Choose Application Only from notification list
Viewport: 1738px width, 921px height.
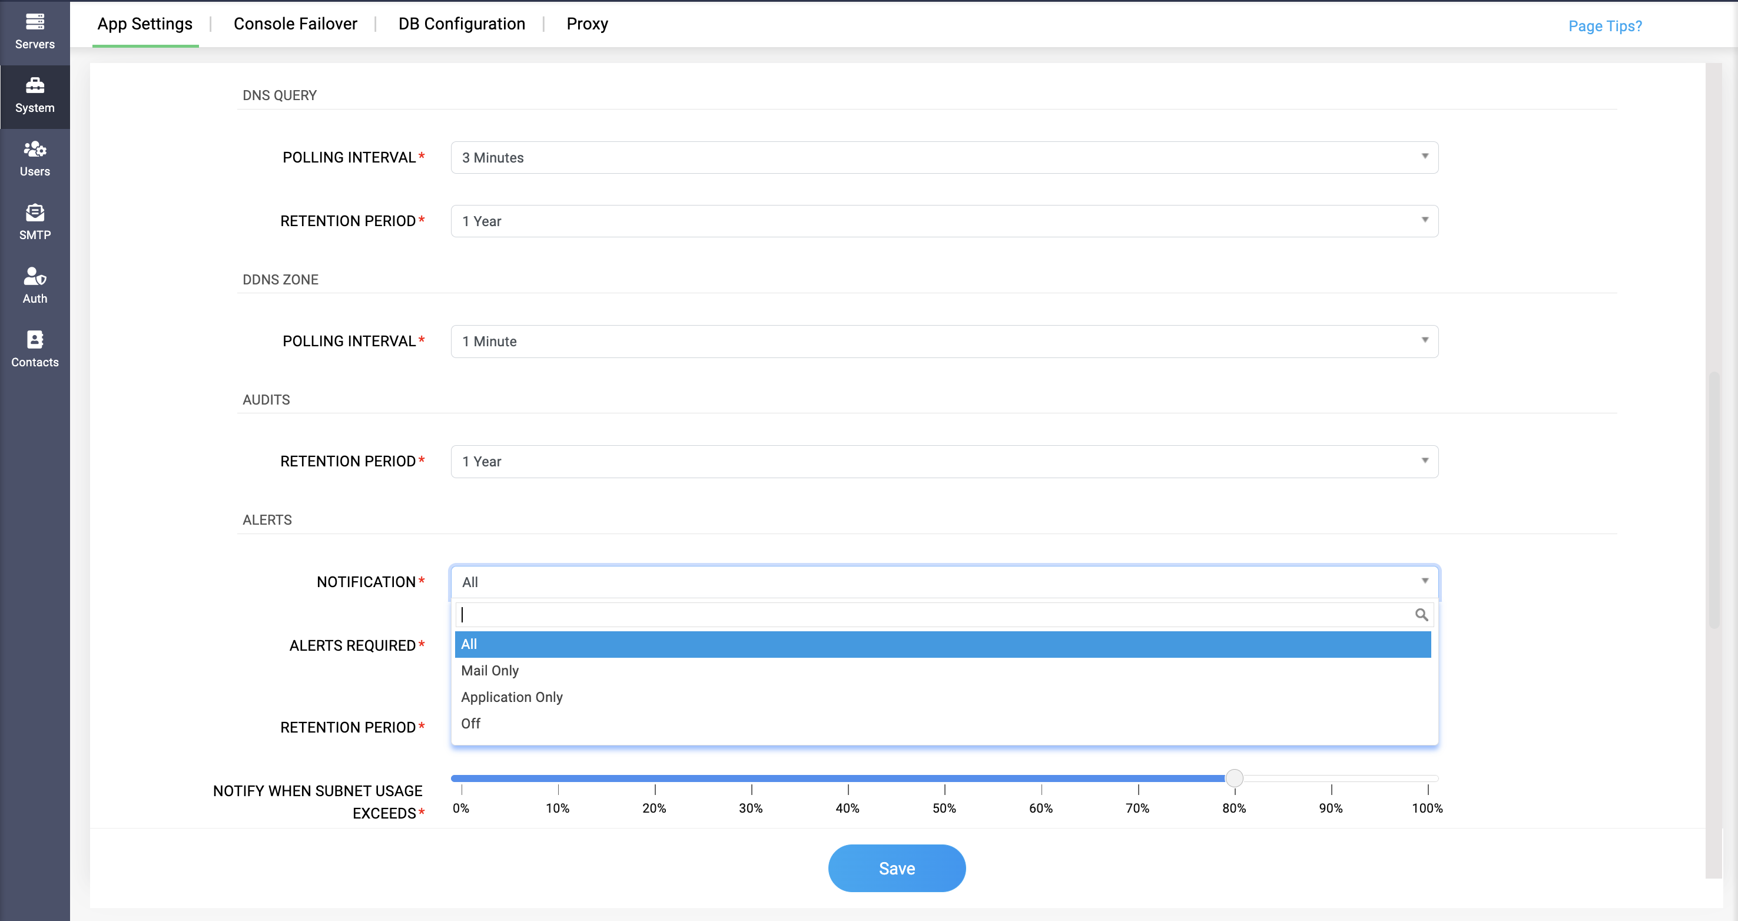[x=512, y=696]
